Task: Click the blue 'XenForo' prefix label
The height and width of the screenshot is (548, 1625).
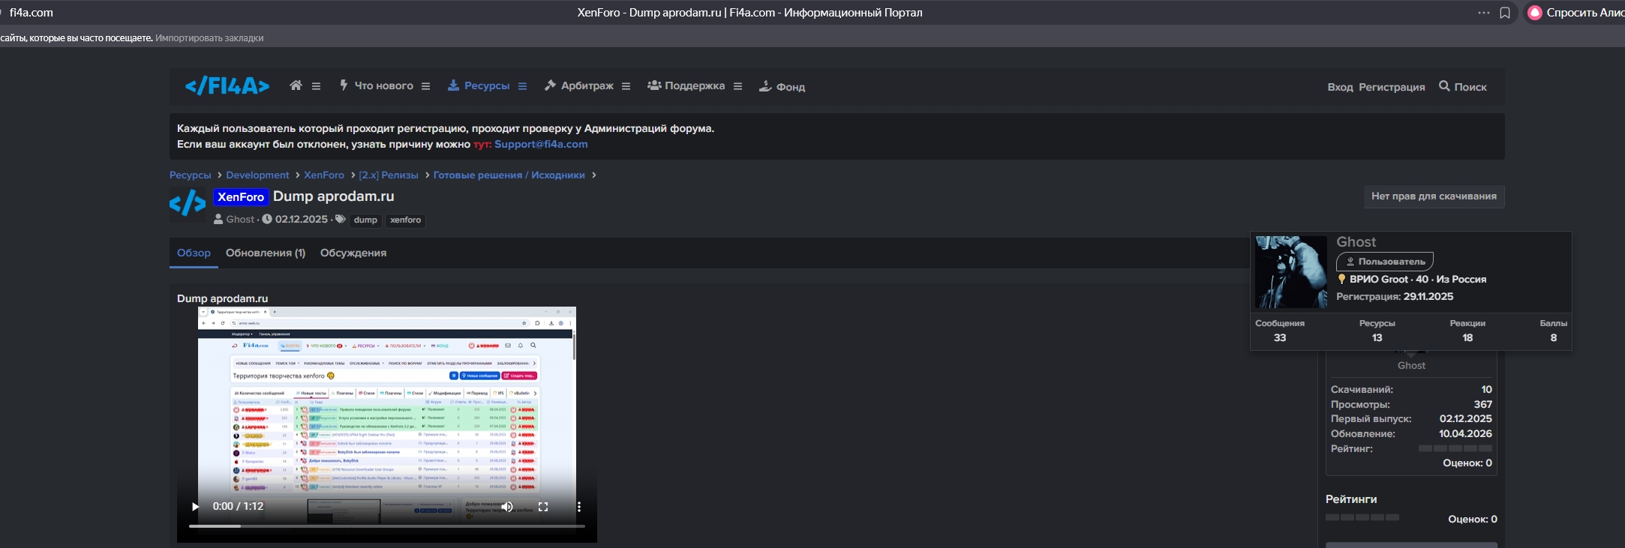Action: tap(241, 197)
